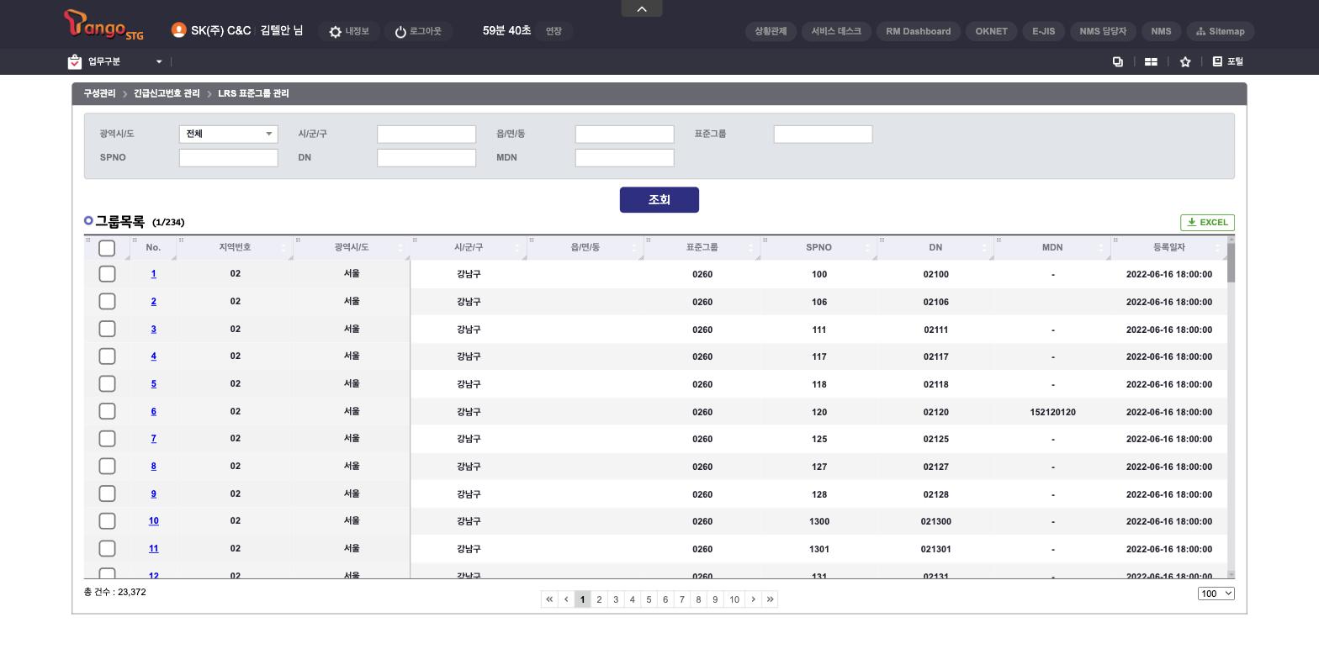This screenshot has height=649, width=1319.
Task: Click the 조회 search button
Action: [x=659, y=200]
